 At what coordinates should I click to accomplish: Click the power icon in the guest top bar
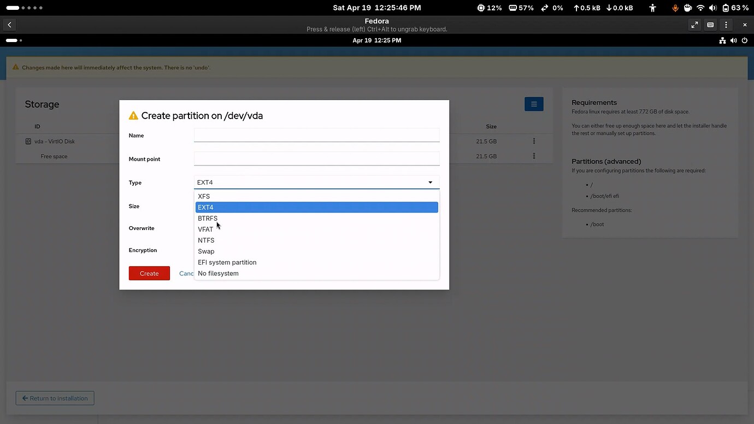pos(744,40)
